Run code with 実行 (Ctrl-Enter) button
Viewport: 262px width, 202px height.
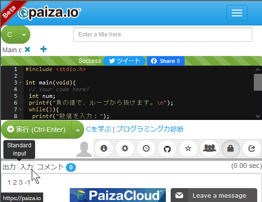[37, 130]
